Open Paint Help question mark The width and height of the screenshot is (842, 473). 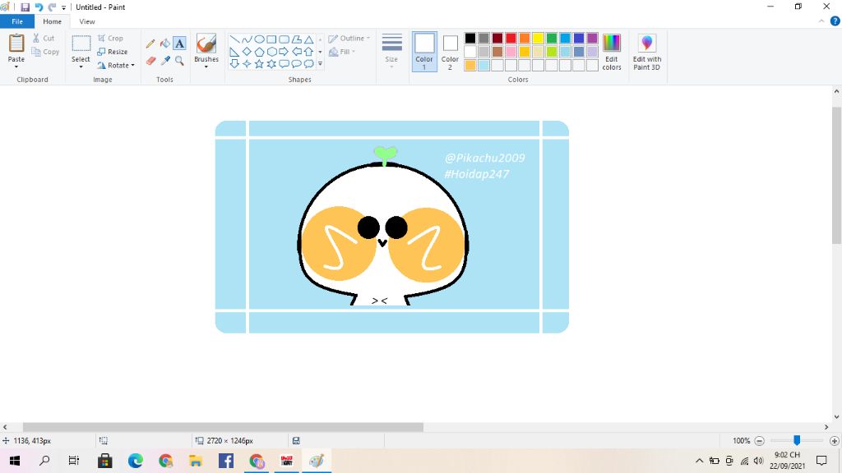pos(835,21)
